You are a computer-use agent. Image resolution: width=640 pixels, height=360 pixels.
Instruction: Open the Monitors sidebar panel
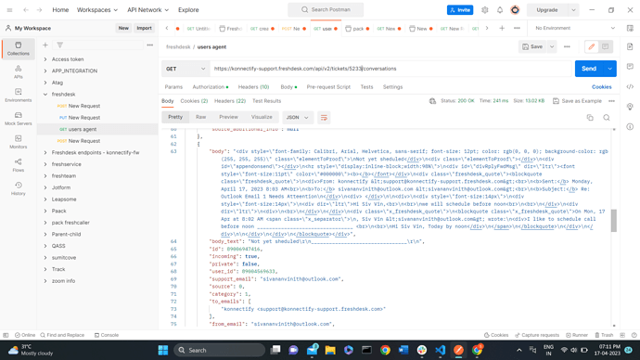coord(19,142)
